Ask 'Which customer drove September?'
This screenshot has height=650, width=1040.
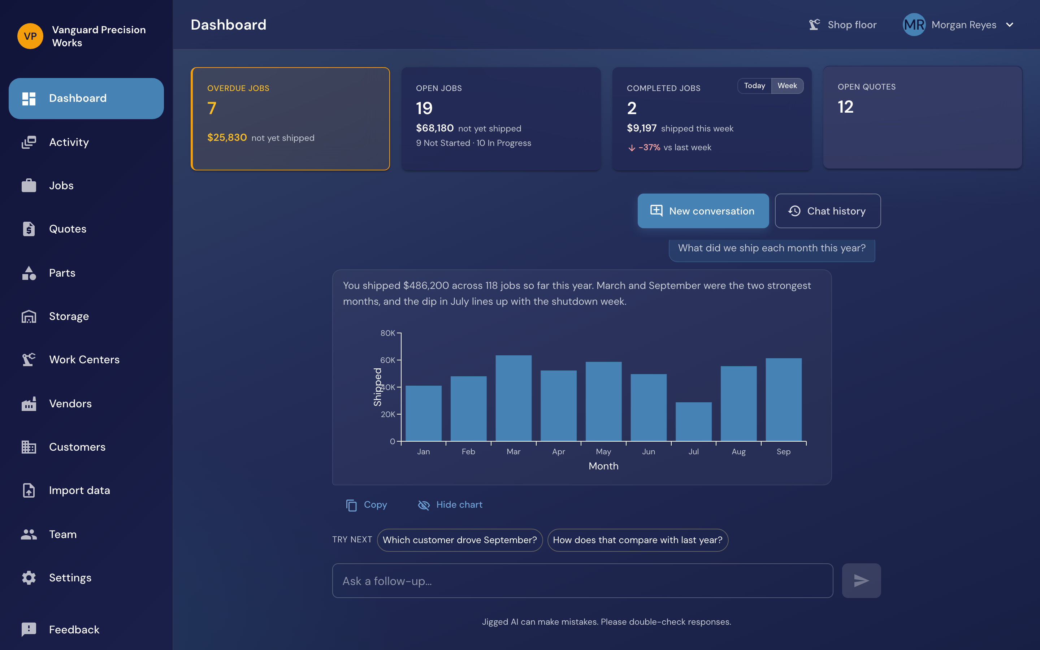460,540
